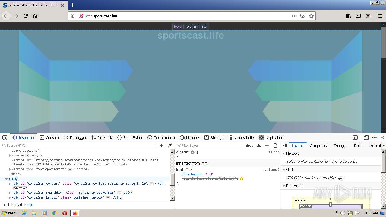
Task: Click the create new node plus icon
Action: point(161,146)
